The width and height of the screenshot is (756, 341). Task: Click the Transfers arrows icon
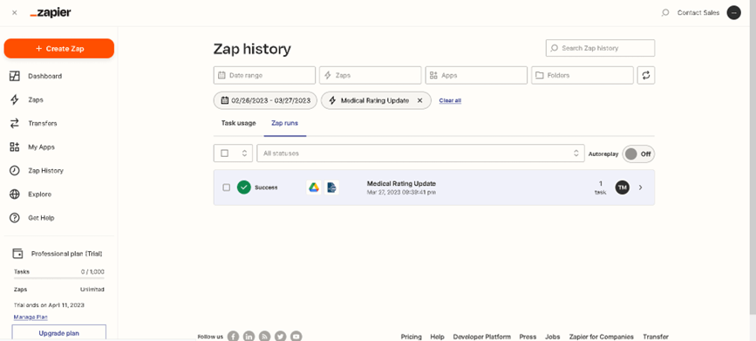[x=15, y=123]
